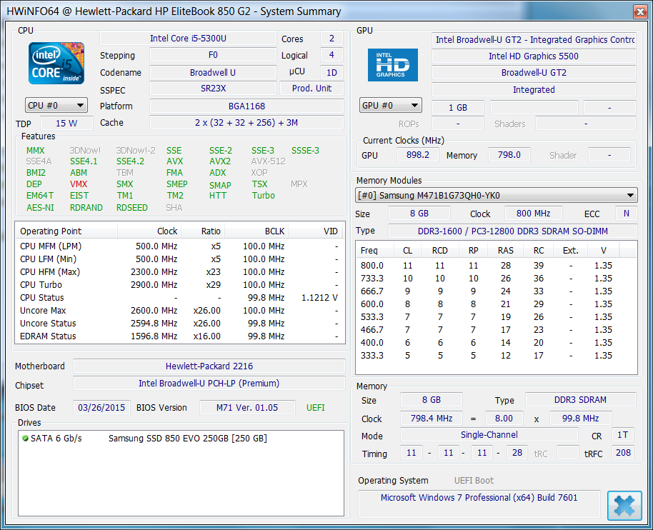The image size is (653, 530).
Task: Click the RDSEED feature flag
Action: (132, 207)
